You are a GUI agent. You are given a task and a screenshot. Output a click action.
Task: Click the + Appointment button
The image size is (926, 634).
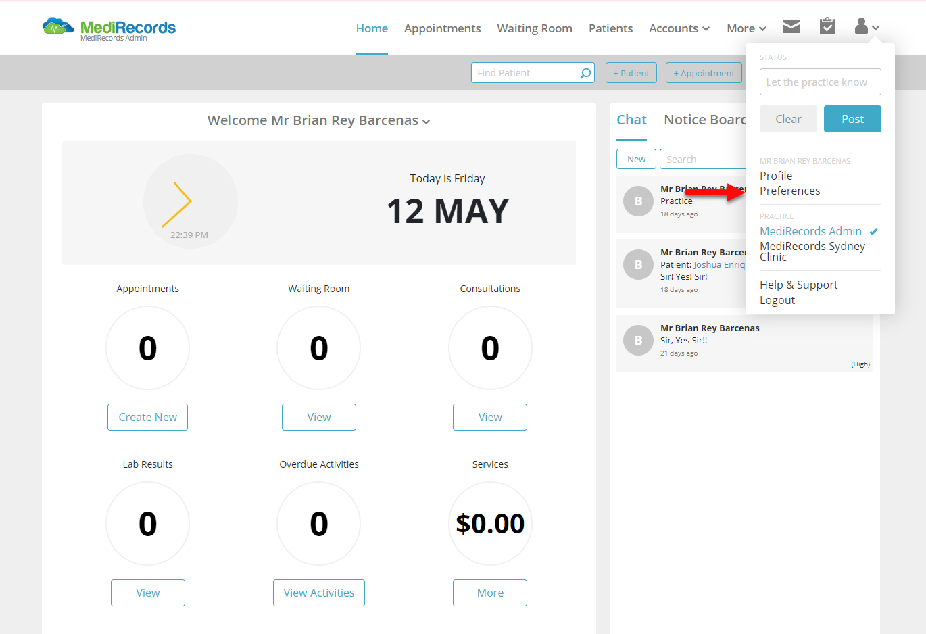704,73
